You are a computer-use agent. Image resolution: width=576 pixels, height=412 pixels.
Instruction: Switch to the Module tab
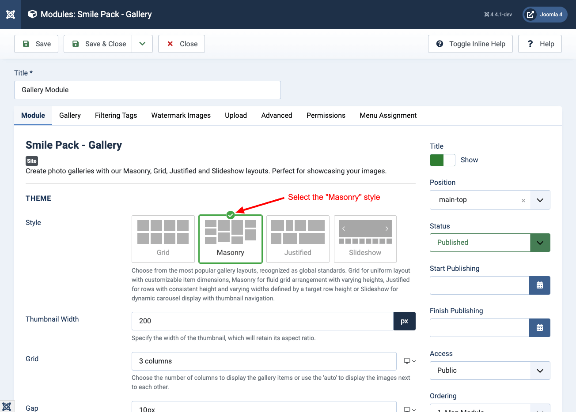33,116
